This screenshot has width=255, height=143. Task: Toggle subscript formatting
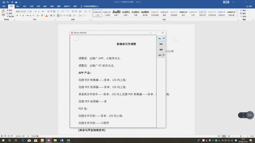(x=31, y=15)
